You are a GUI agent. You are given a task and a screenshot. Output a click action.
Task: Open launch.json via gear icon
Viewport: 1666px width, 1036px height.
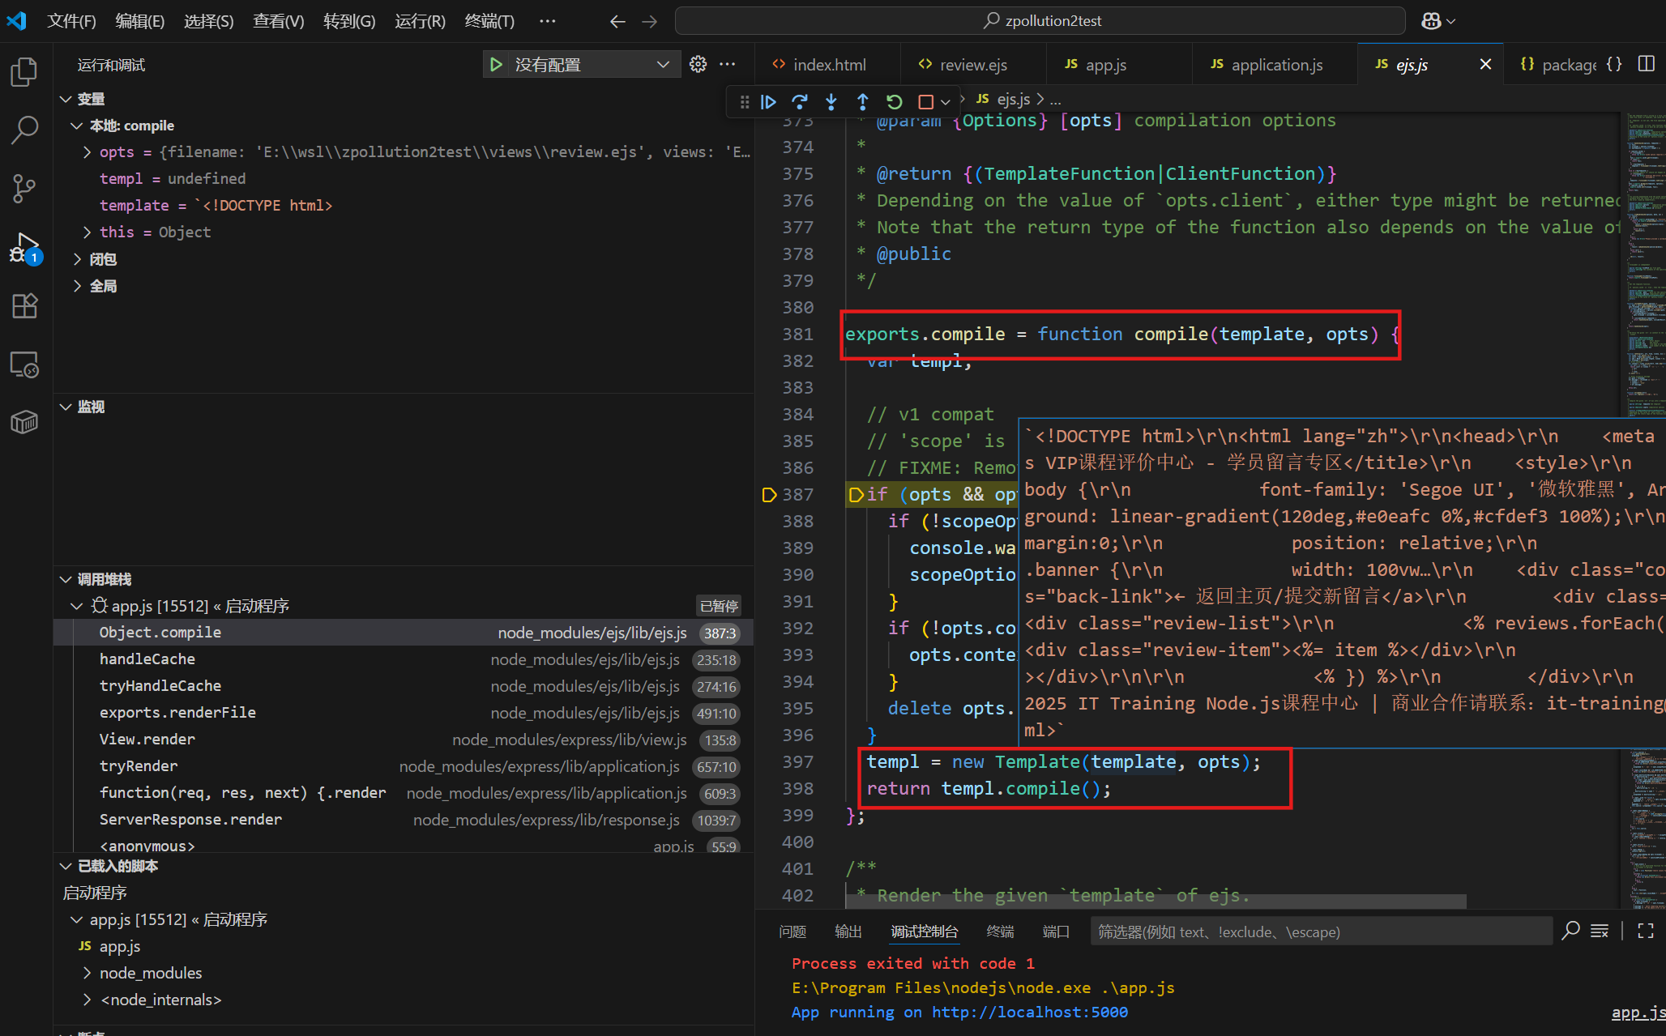coord(698,64)
